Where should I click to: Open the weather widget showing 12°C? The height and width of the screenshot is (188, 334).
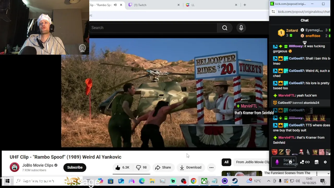(x=253, y=181)
